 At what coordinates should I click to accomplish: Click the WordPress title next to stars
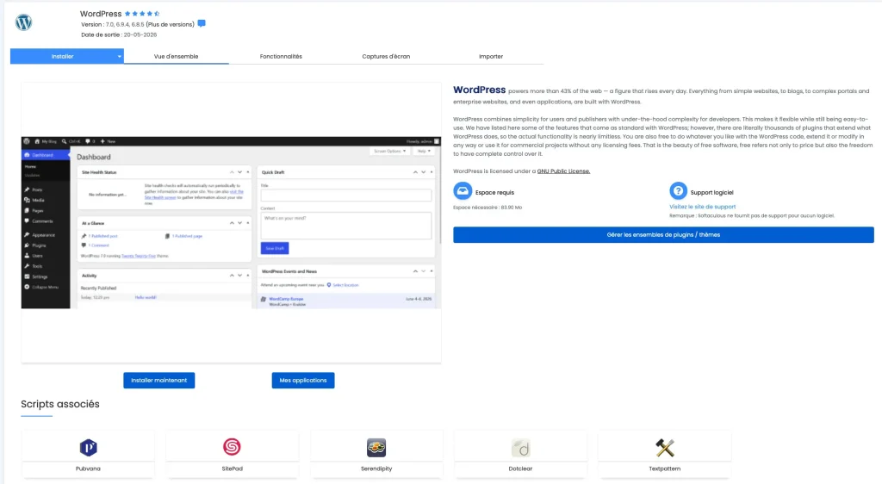101,14
